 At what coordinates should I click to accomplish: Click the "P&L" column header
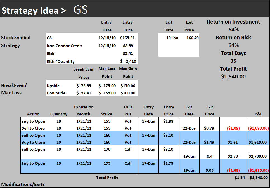pyautogui.click(x=258, y=114)
